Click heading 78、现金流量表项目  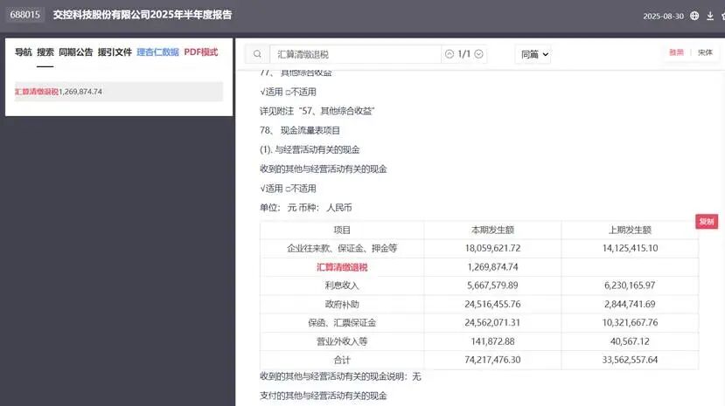300,131
